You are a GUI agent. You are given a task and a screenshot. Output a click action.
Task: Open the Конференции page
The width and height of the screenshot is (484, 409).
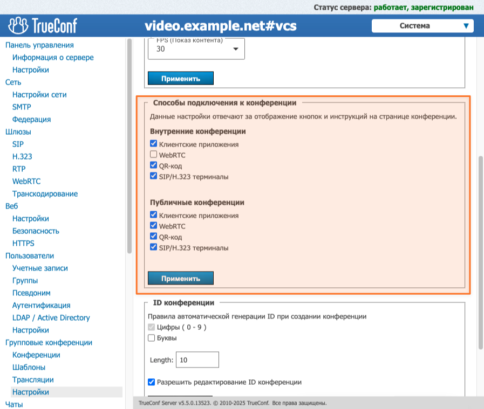click(x=37, y=355)
